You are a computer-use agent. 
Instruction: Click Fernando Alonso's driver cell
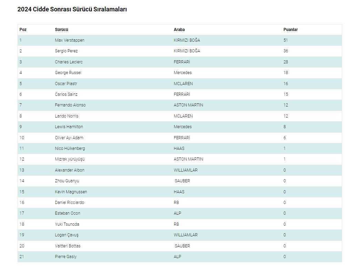[70, 105]
